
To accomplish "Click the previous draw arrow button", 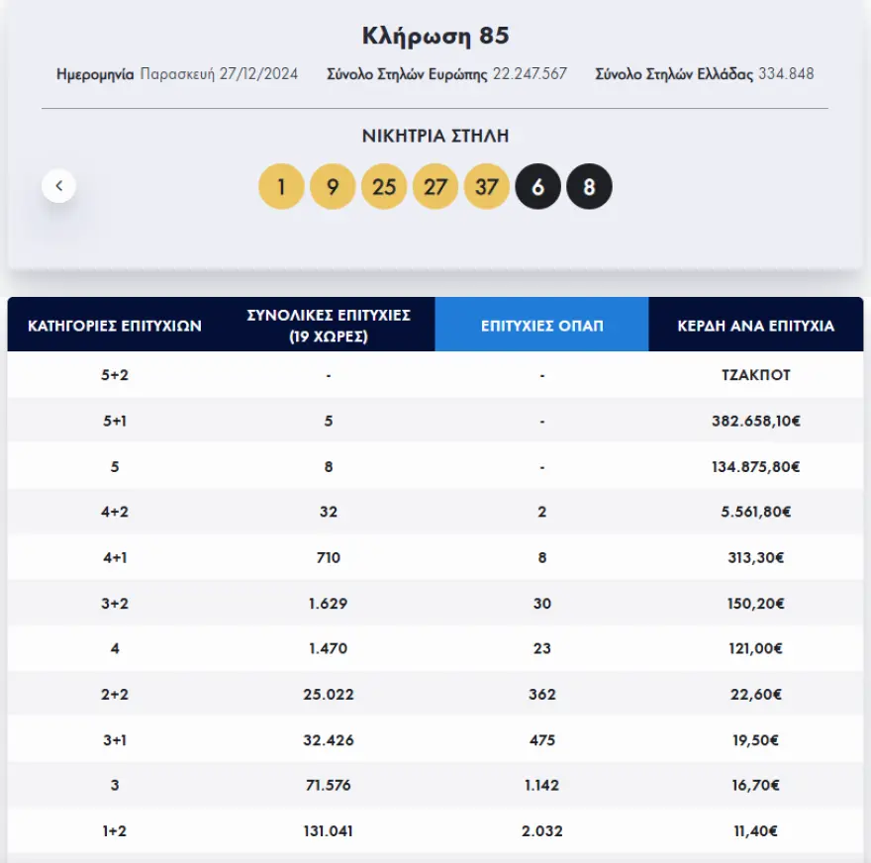I will pos(58,185).
